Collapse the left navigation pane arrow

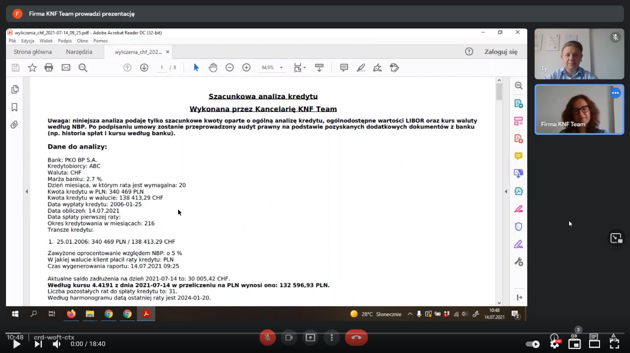(x=26, y=191)
